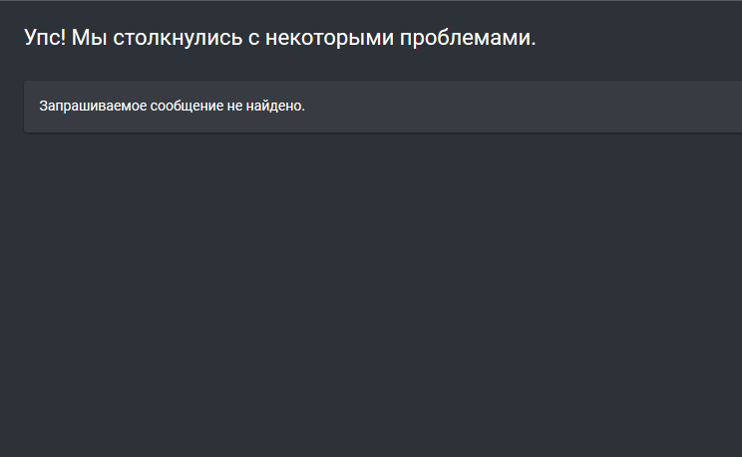Click the word "проблемами" in the heading
This screenshot has height=457, width=742.
click(467, 39)
